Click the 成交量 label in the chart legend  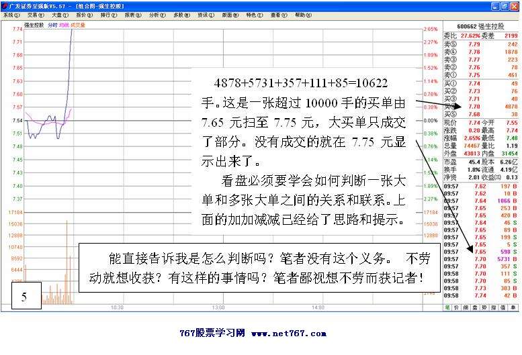[79, 25]
